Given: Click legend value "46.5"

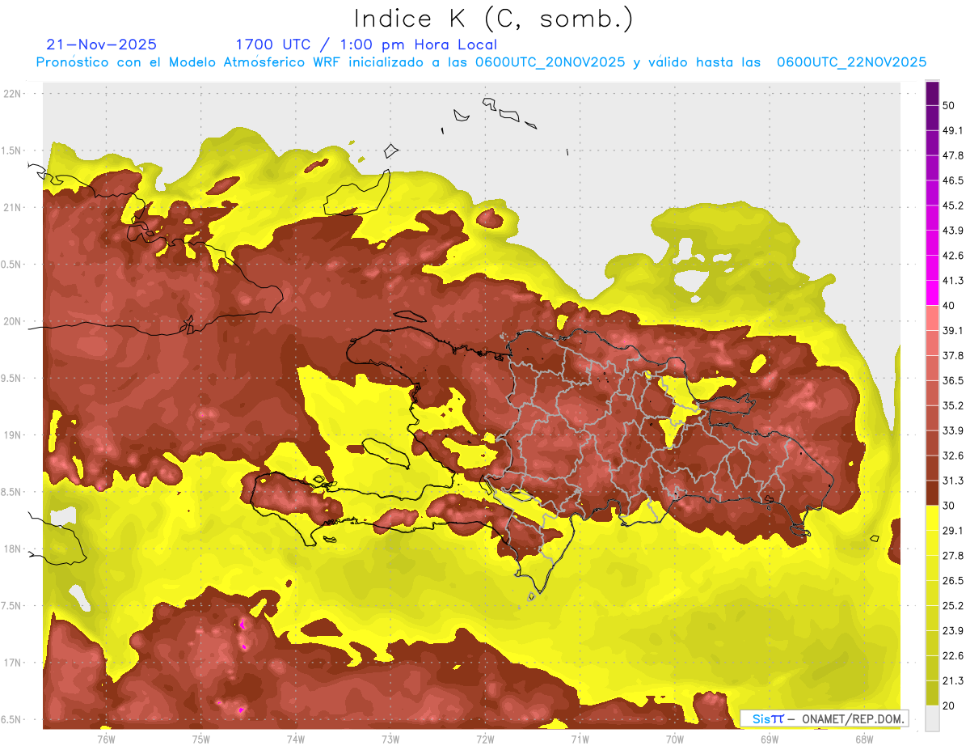Looking at the screenshot, I should pyautogui.click(x=953, y=180).
